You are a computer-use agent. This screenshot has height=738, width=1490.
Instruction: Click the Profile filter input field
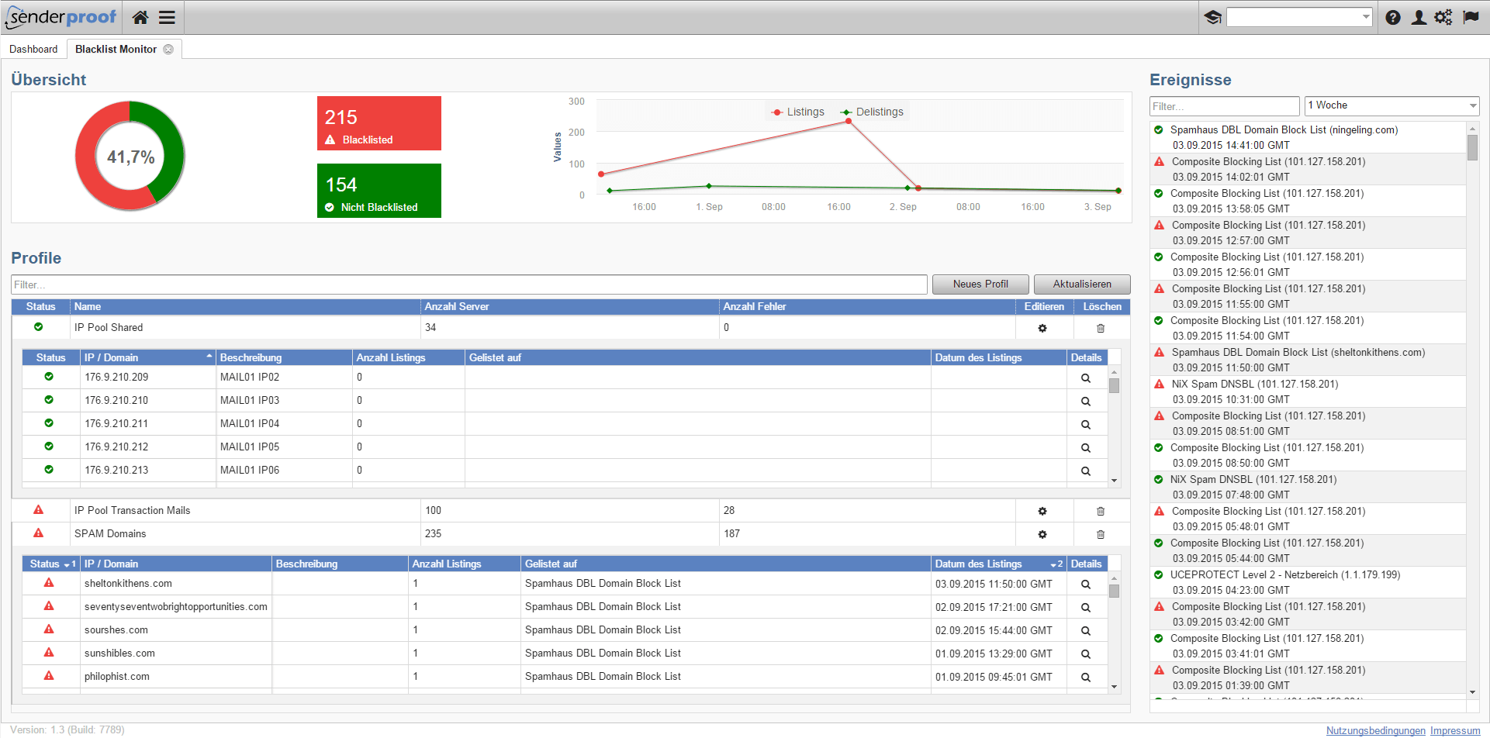pos(468,285)
